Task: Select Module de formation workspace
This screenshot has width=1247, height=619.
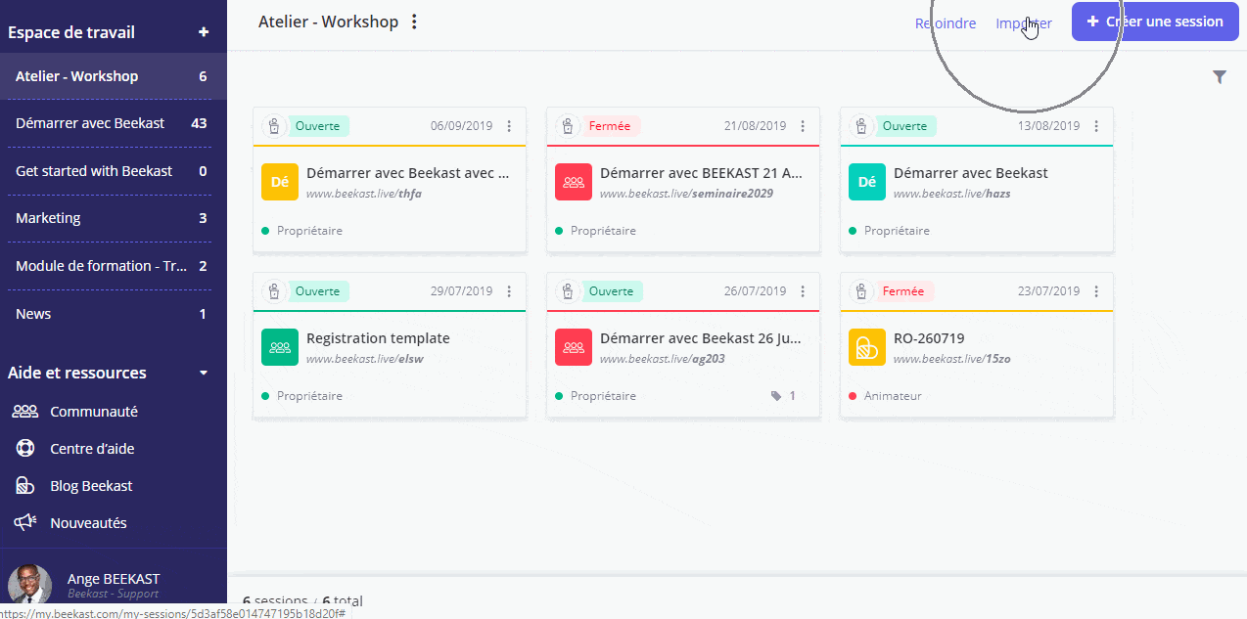Action: pos(114,266)
